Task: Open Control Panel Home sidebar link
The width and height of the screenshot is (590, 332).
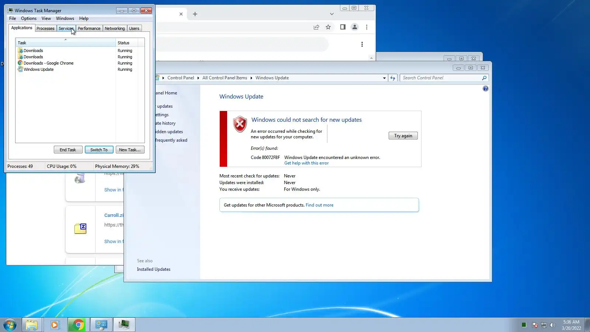Action: point(166,93)
